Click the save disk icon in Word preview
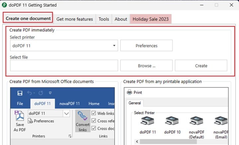 coord(20,93)
